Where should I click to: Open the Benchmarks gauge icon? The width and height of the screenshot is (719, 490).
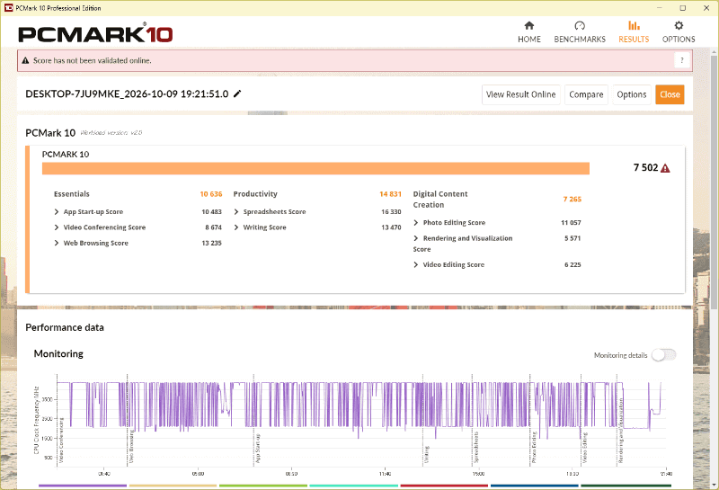pyautogui.click(x=580, y=26)
